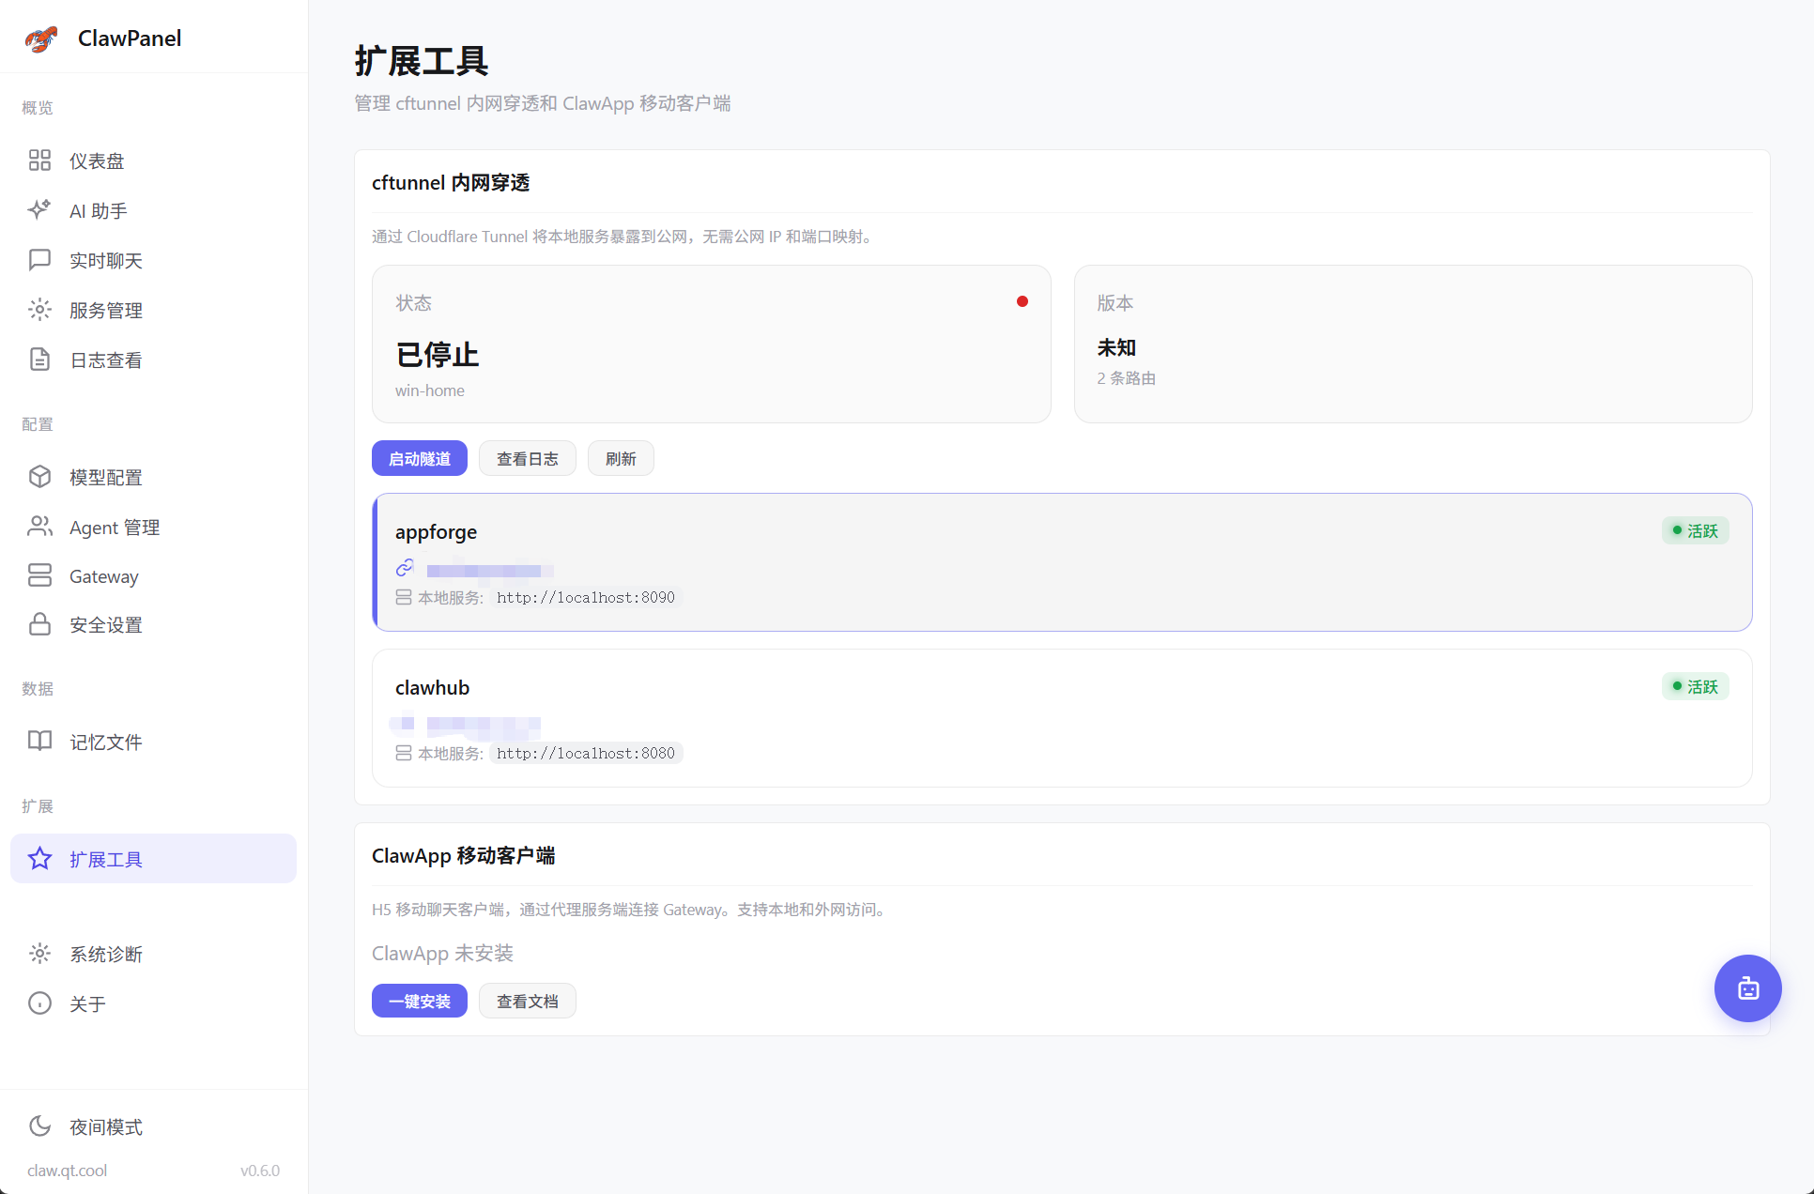The width and height of the screenshot is (1814, 1194).
Task: Click the link icon in the appforge card
Action: 405,567
